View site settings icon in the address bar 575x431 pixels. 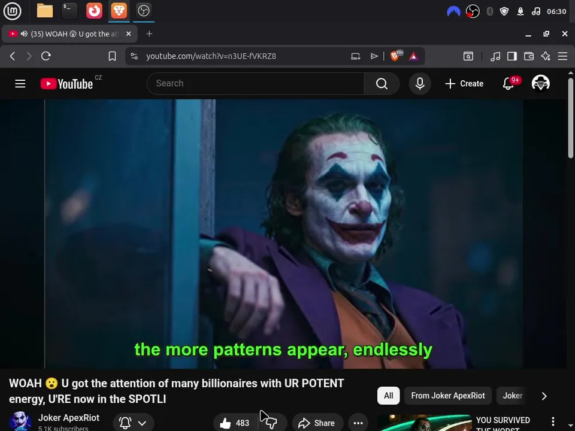tap(134, 56)
